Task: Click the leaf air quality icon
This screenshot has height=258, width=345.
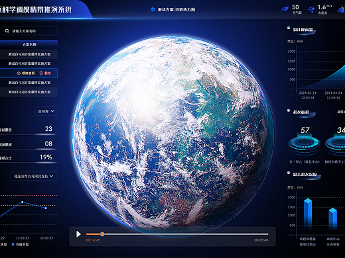Action: (x=285, y=9)
